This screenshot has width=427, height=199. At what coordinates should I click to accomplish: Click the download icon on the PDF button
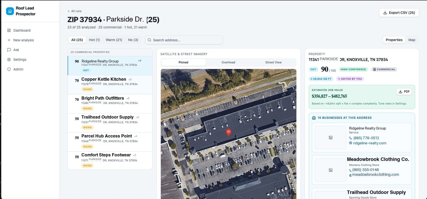tap(400, 92)
